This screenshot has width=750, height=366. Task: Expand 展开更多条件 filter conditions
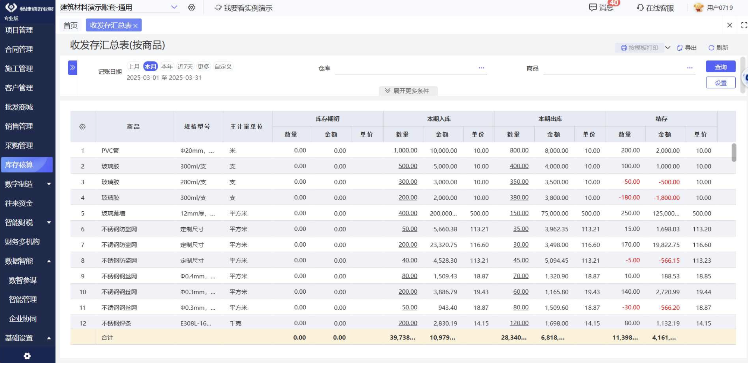[407, 91]
